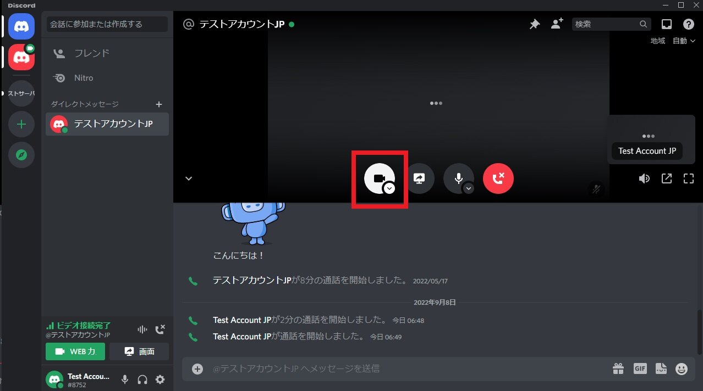
Task: Click the こんにちは！ text
Action: [239, 255]
